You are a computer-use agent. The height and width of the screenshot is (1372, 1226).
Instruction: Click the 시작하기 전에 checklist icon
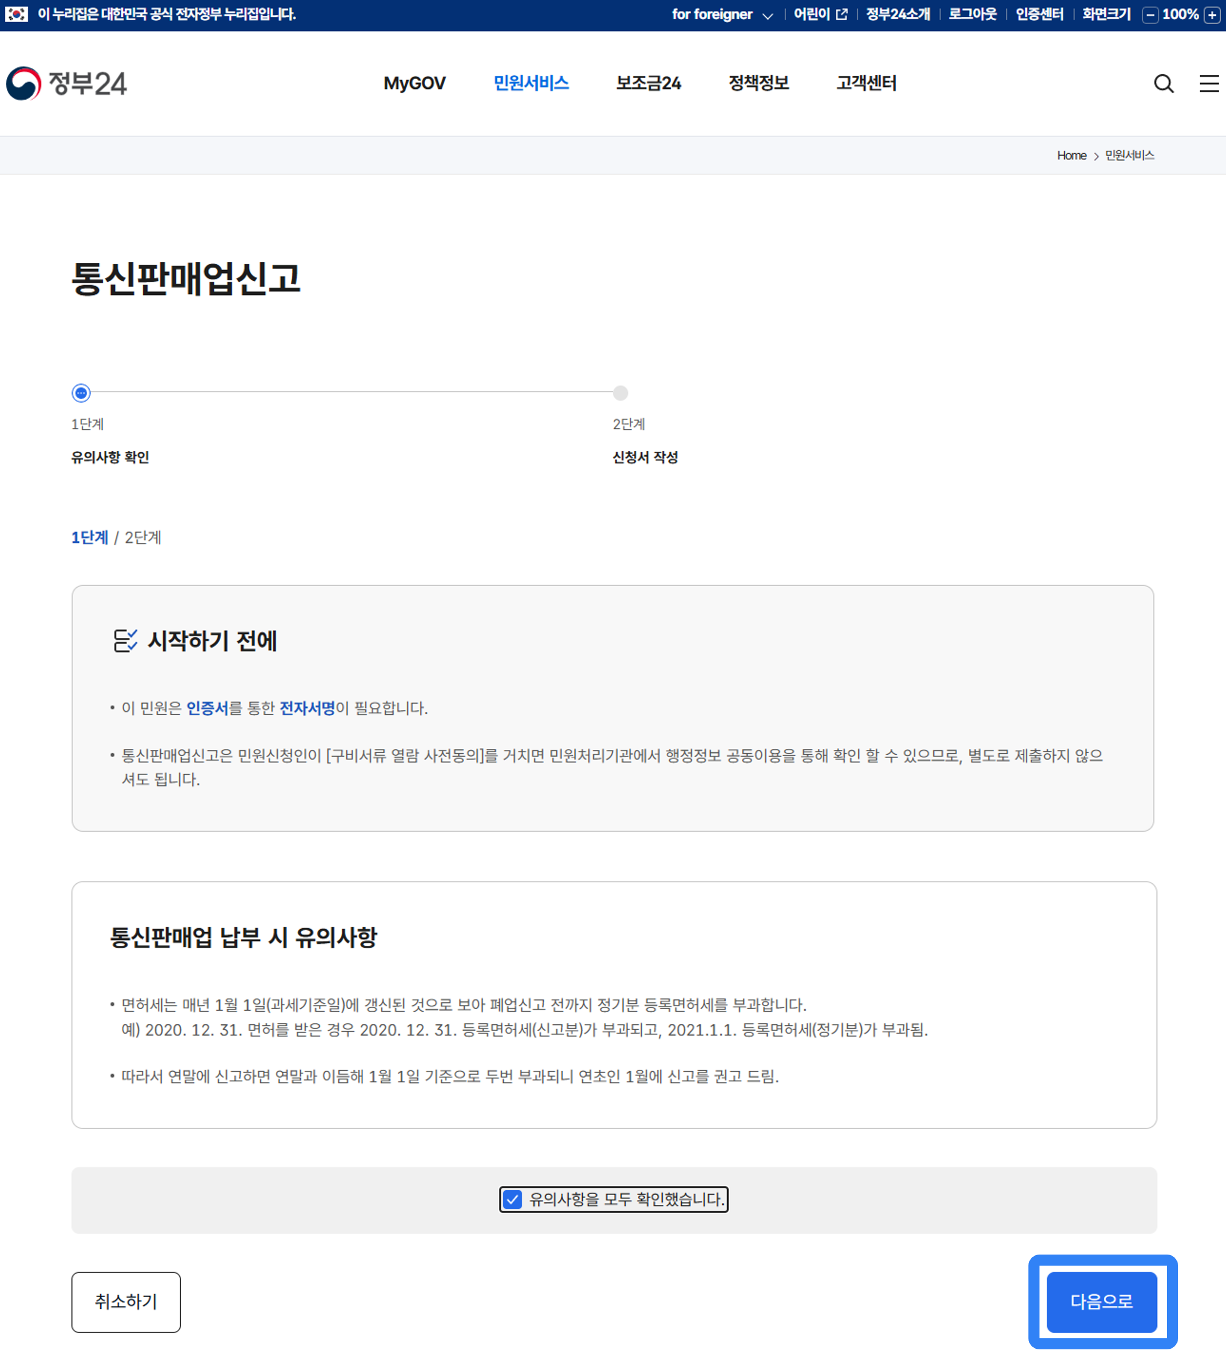(x=125, y=640)
